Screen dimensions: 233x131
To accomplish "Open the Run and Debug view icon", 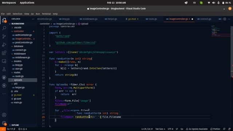I will pos(4,44).
